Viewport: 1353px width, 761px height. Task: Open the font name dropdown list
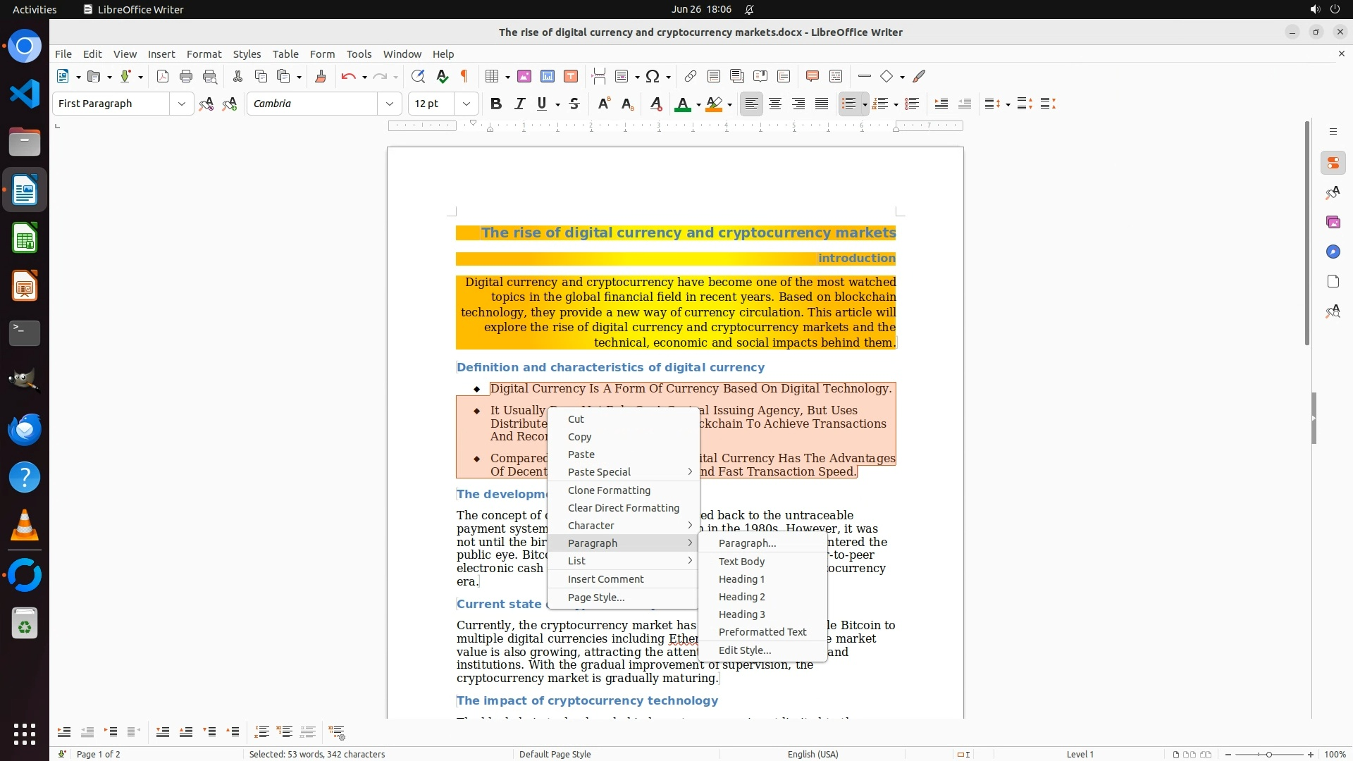coord(390,104)
